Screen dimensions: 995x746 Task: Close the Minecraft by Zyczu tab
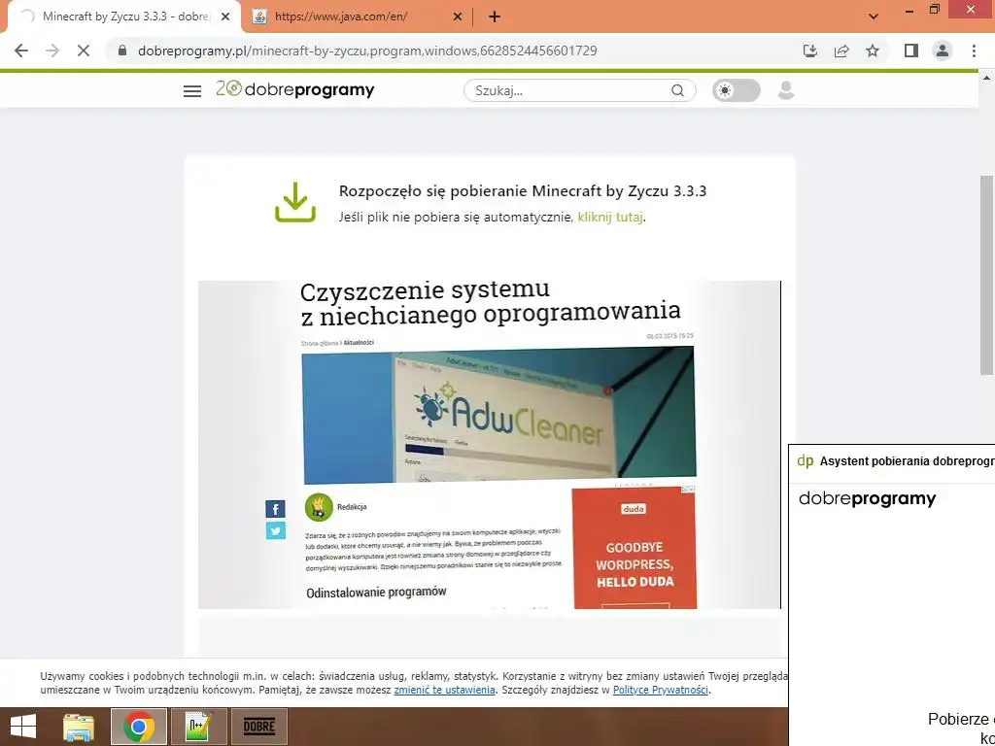tap(225, 17)
